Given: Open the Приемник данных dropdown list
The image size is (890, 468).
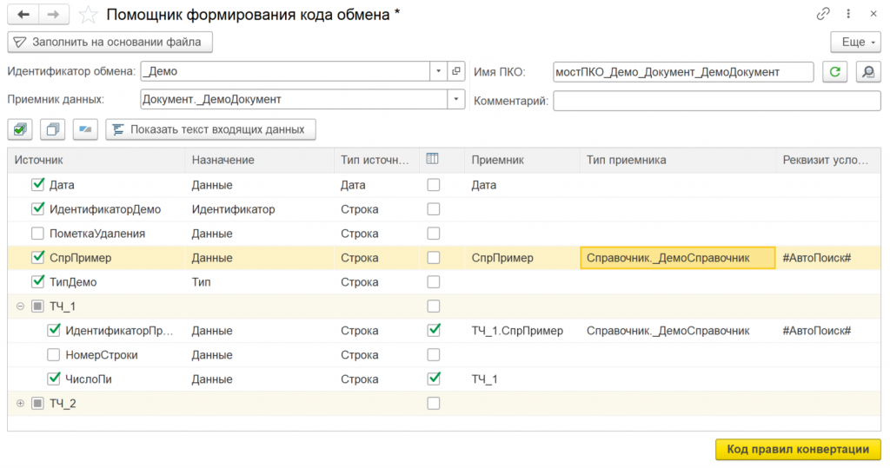Looking at the screenshot, I should click(x=456, y=100).
